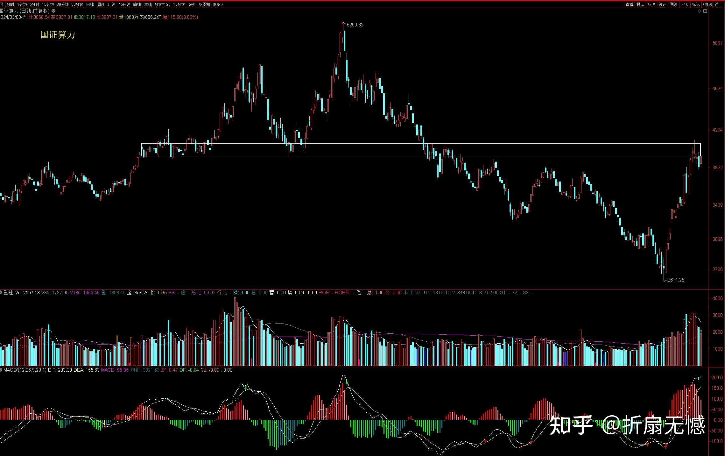Collapse the 量柱 volume indicator panel icon
The image size is (725, 456).
[x=1, y=292]
